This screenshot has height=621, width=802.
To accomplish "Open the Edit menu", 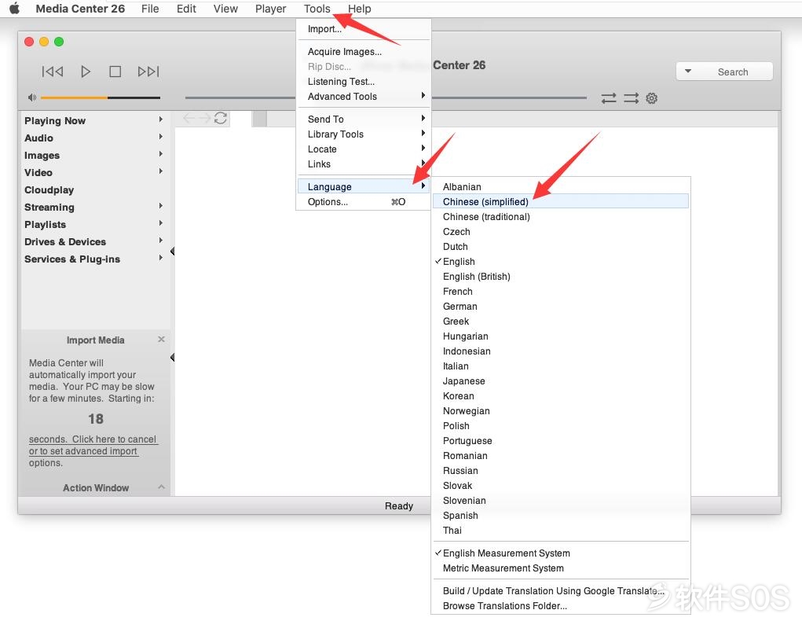I will coord(186,9).
